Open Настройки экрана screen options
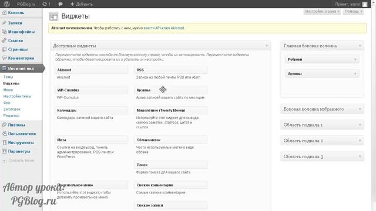 322,12
